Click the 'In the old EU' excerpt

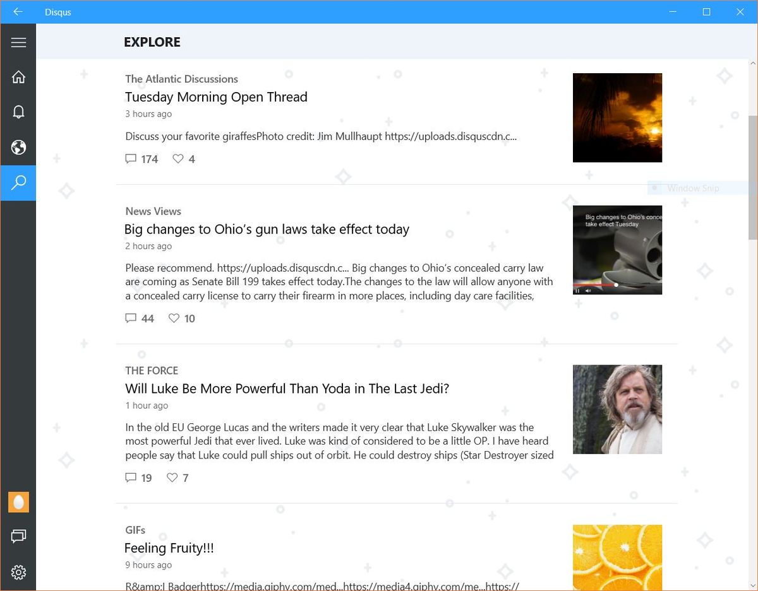click(339, 442)
